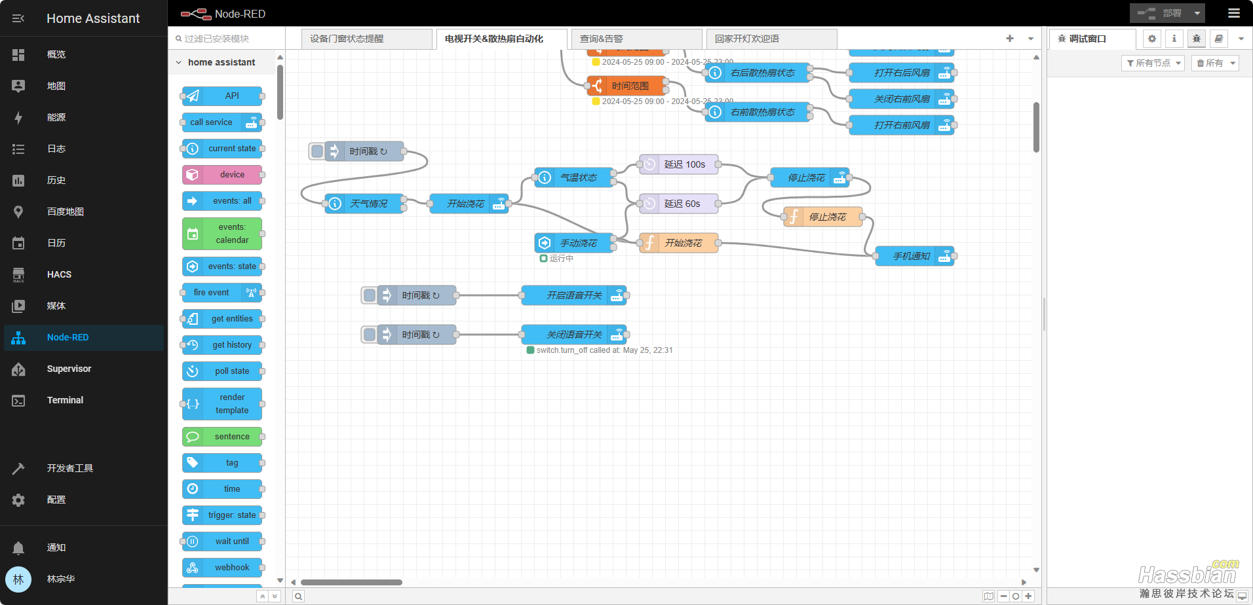Select the 手动浇花 node on canvas
1253x605 pixels.
coord(574,243)
